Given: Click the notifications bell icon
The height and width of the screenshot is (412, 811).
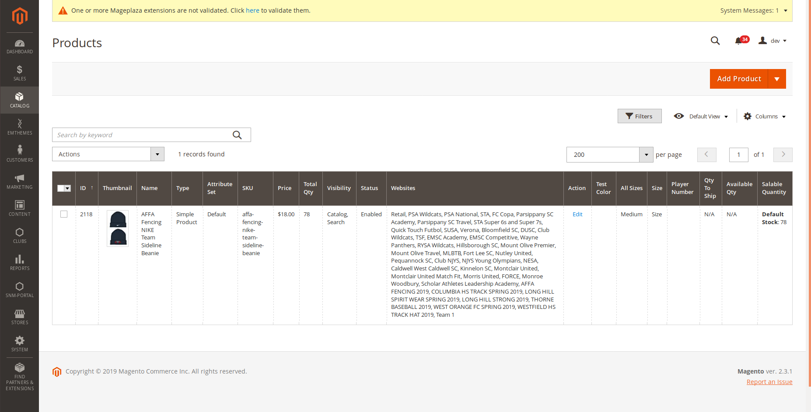Looking at the screenshot, I should click(x=738, y=41).
